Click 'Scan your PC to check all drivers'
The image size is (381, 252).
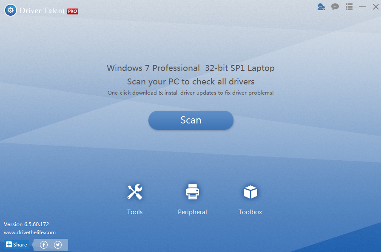click(191, 81)
